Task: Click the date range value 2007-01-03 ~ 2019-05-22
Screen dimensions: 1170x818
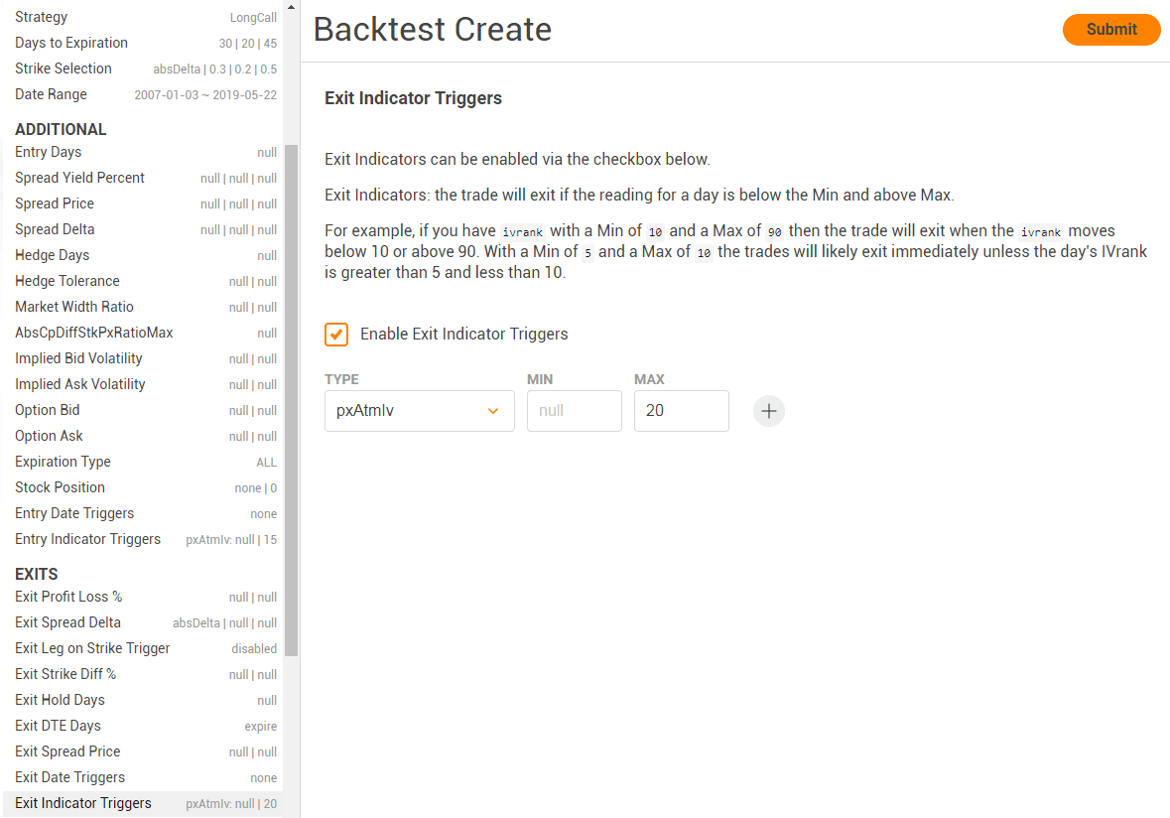Action: [x=205, y=95]
